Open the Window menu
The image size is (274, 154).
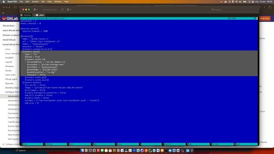pyautogui.click(x=58, y=2)
